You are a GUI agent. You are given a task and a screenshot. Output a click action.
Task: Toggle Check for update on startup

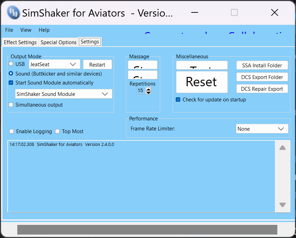(178, 100)
